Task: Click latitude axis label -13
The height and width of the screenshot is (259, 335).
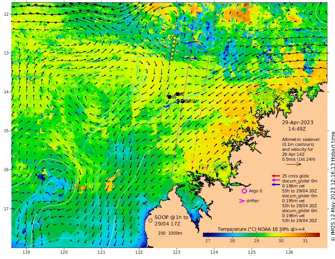Action: tap(6, 53)
